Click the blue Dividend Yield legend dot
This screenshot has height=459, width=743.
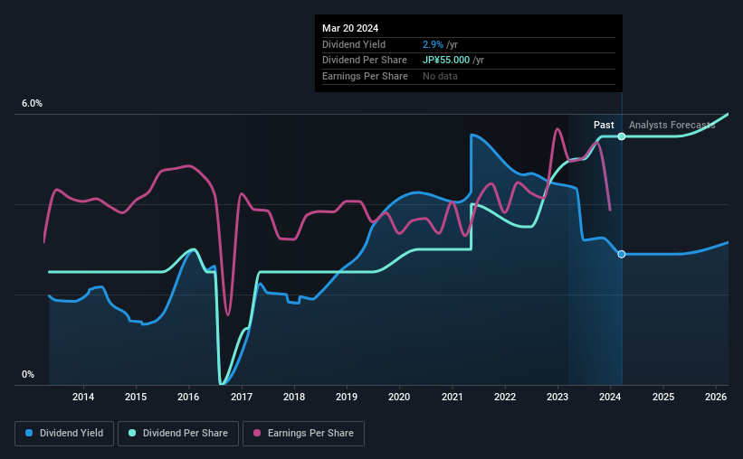coord(29,433)
